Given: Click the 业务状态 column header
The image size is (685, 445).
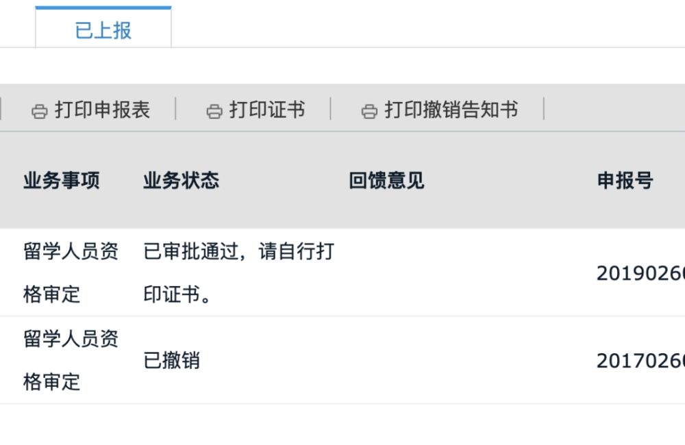Looking at the screenshot, I should 182,180.
